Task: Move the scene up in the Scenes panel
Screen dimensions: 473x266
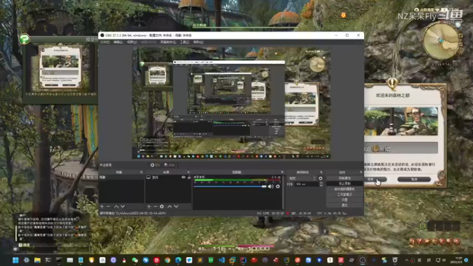Action: pos(116,206)
